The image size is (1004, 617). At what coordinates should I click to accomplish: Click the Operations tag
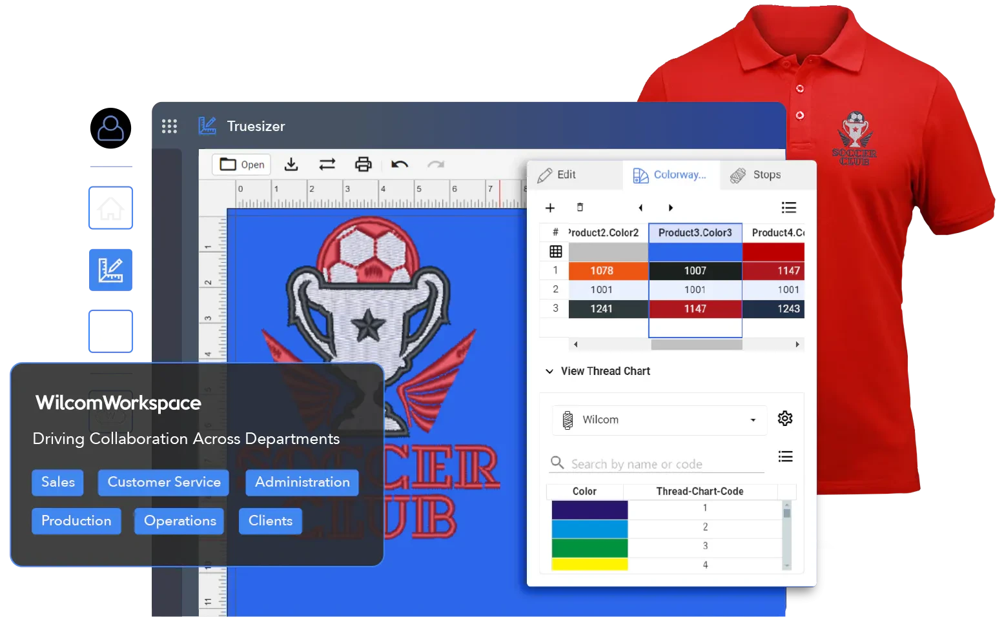click(179, 521)
